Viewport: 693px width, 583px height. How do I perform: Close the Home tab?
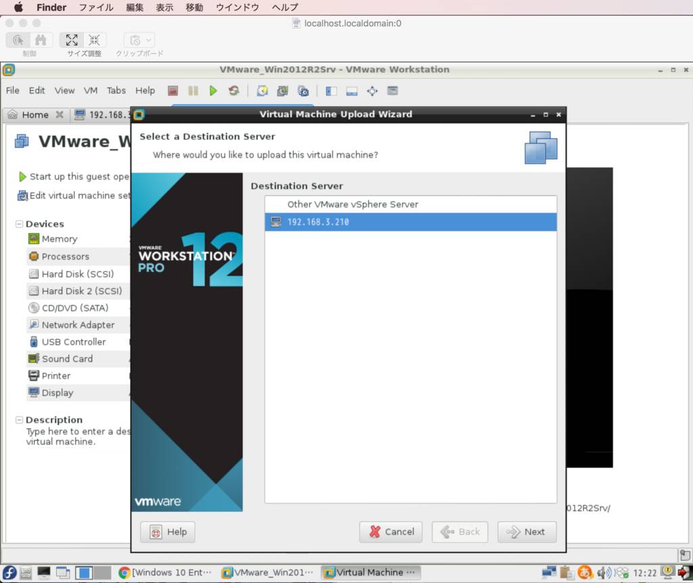[x=60, y=115]
